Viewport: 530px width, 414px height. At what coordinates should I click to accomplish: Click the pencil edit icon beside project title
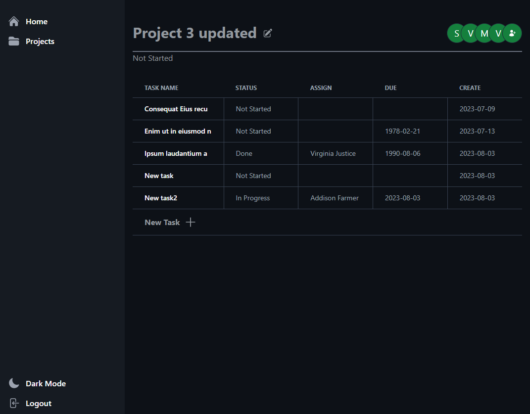pyautogui.click(x=268, y=33)
